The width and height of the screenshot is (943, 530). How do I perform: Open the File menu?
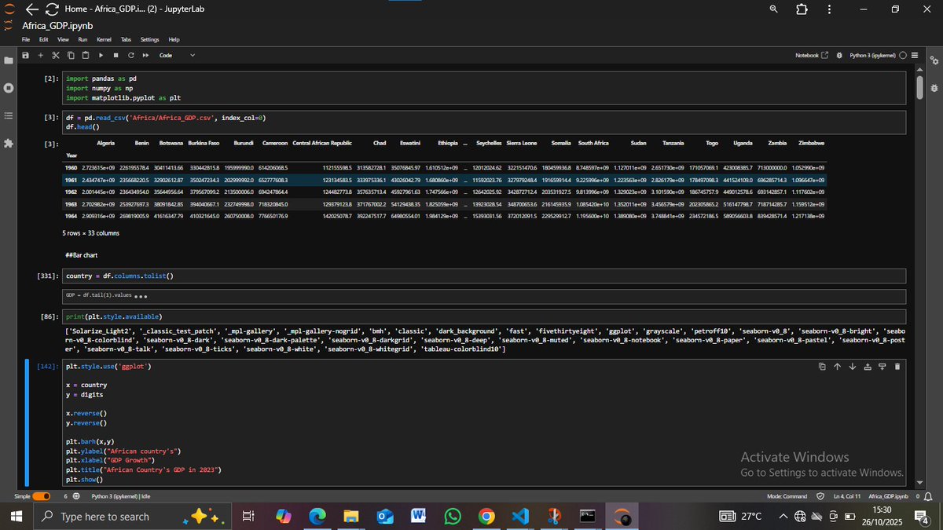pos(26,39)
